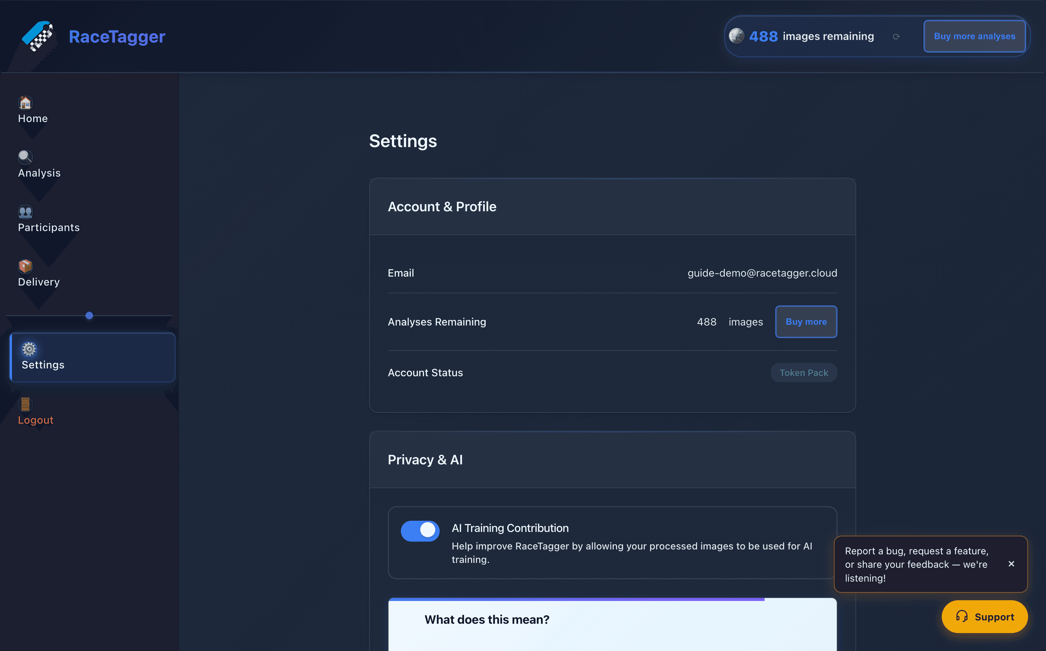Click the Email label
The width and height of the screenshot is (1046, 651).
400,273
